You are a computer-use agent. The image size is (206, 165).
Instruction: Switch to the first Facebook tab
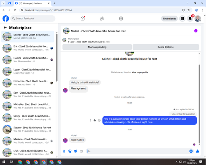9,3
